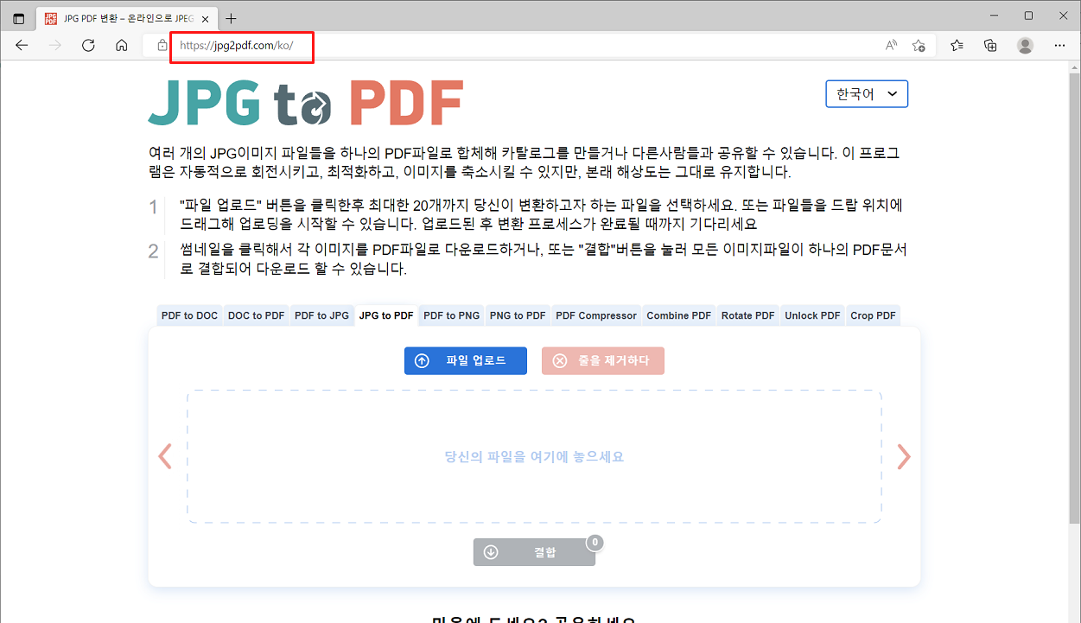Show the previous files with the left arrow
1081x623 pixels.
(165, 456)
